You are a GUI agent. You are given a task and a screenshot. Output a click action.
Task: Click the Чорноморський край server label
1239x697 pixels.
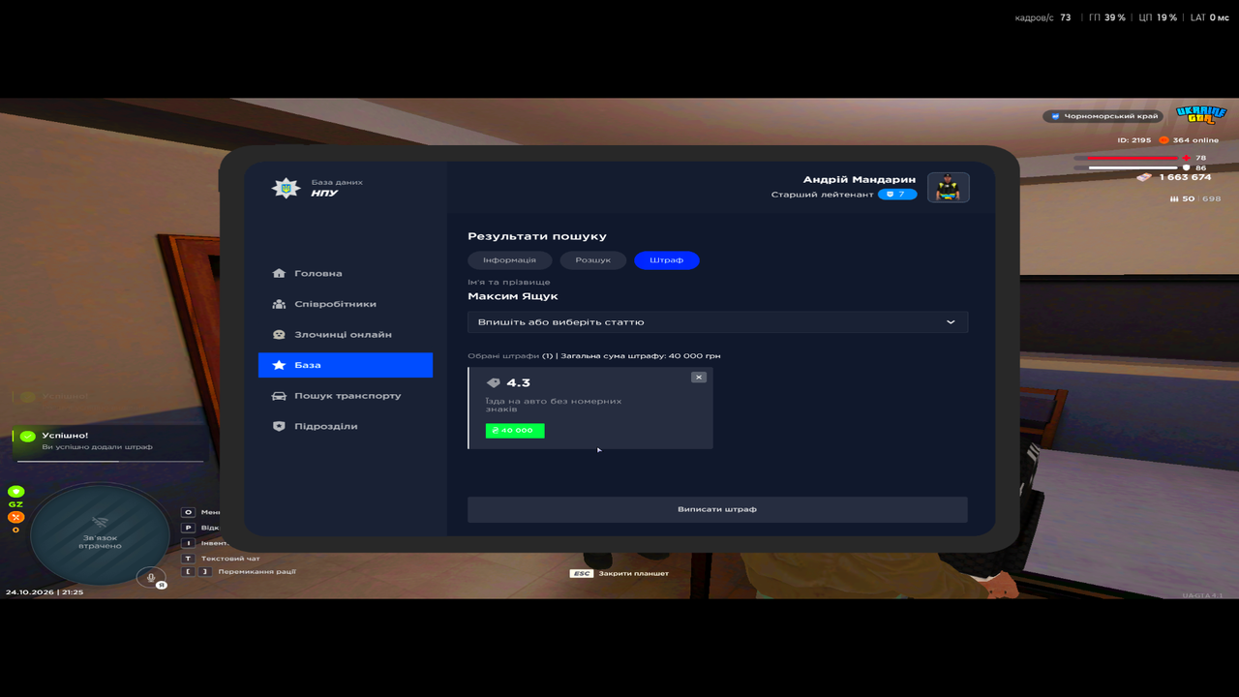[x=1104, y=116]
